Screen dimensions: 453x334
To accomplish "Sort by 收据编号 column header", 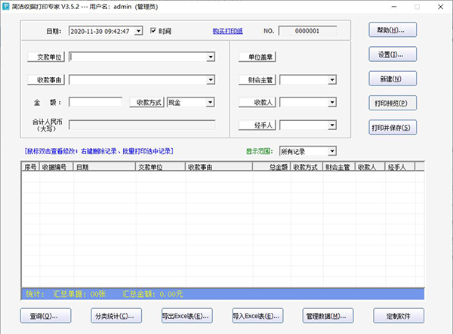I will coord(56,168).
